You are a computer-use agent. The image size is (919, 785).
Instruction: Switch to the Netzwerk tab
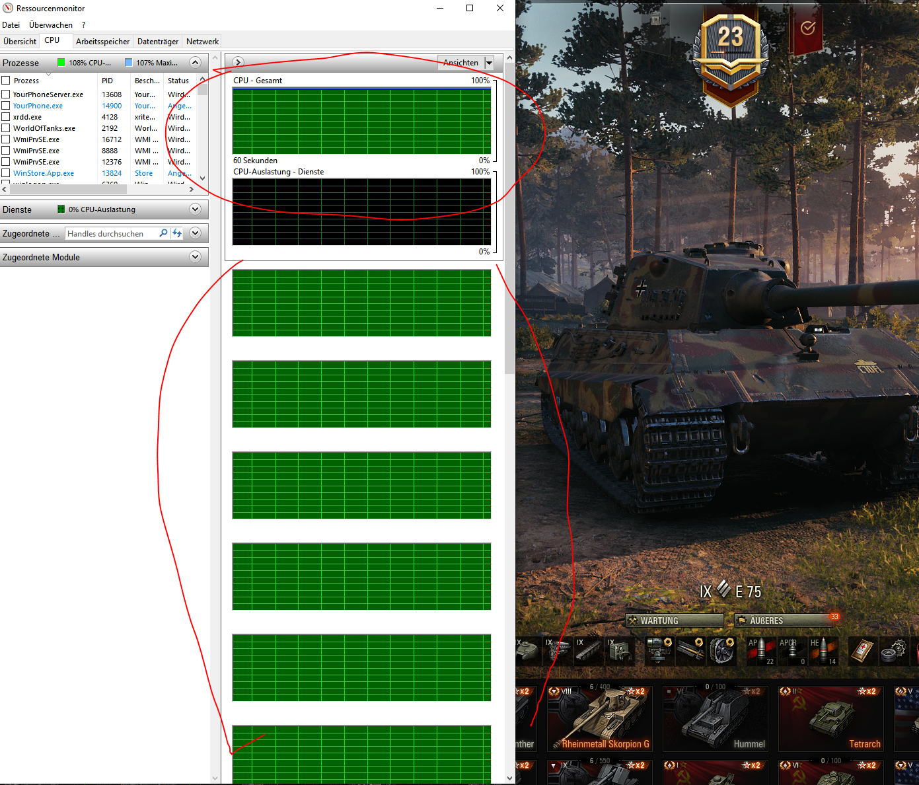click(202, 42)
